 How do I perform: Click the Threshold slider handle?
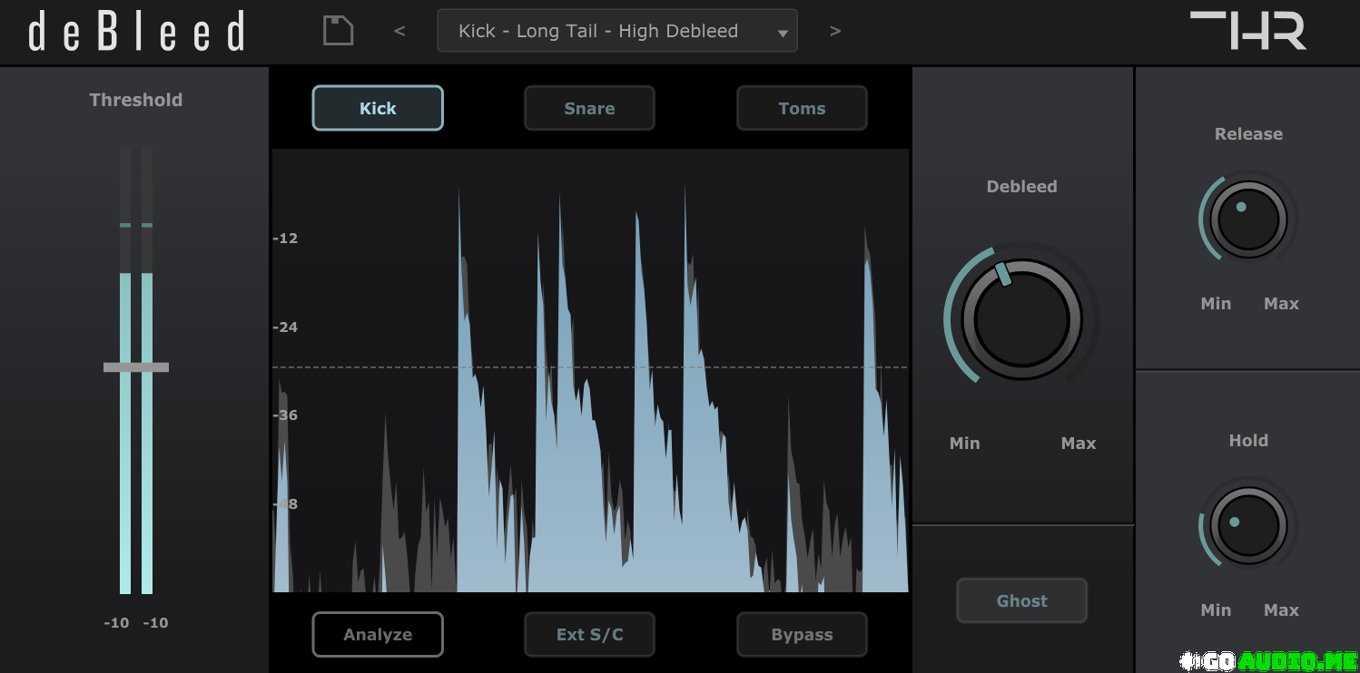coord(136,367)
